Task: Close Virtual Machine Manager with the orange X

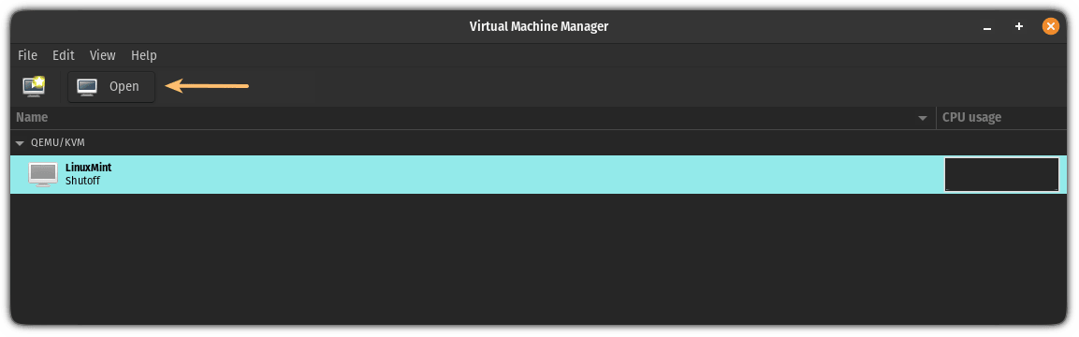Action: (1050, 27)
